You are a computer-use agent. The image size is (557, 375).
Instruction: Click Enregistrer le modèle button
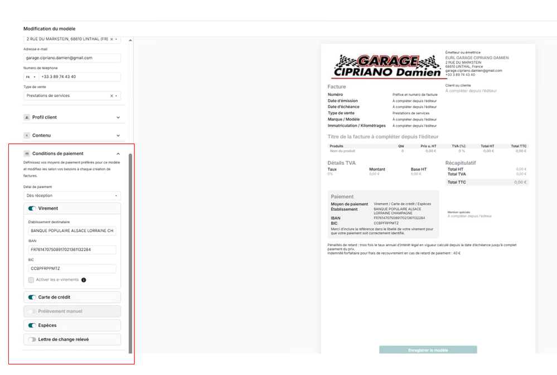point(428,350)
